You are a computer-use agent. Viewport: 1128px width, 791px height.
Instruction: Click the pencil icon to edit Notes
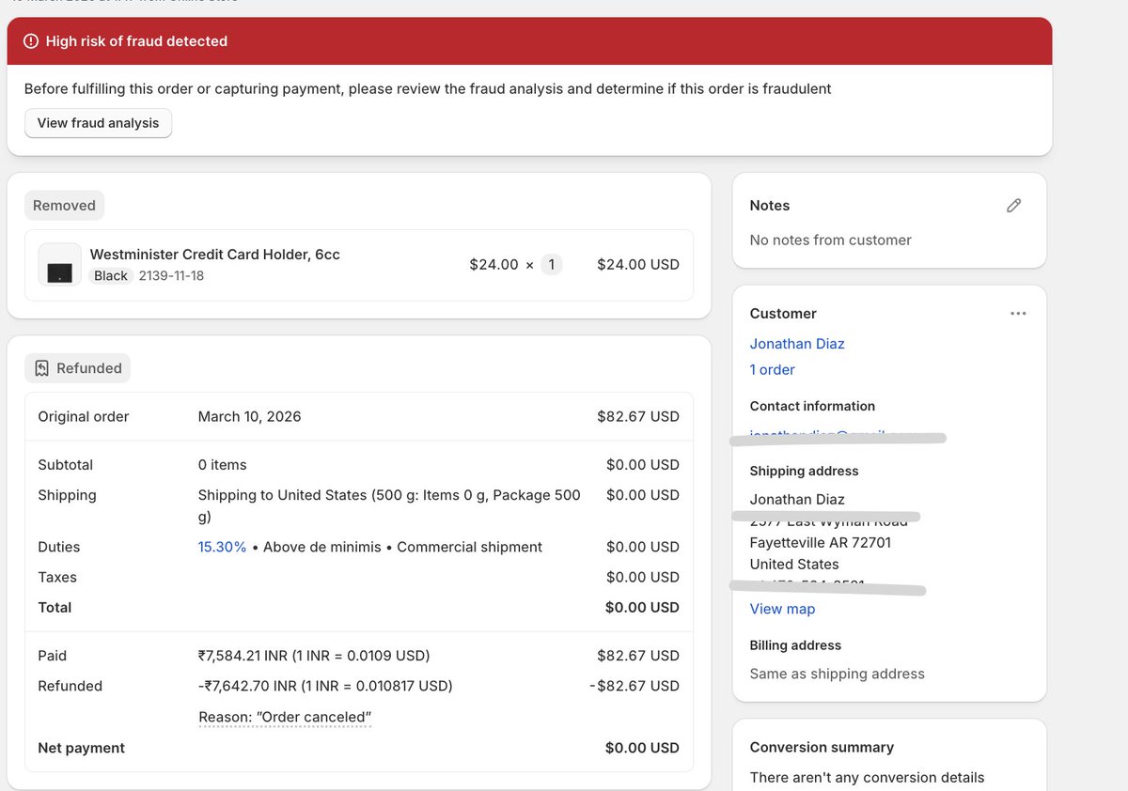tap(1013, 206)
